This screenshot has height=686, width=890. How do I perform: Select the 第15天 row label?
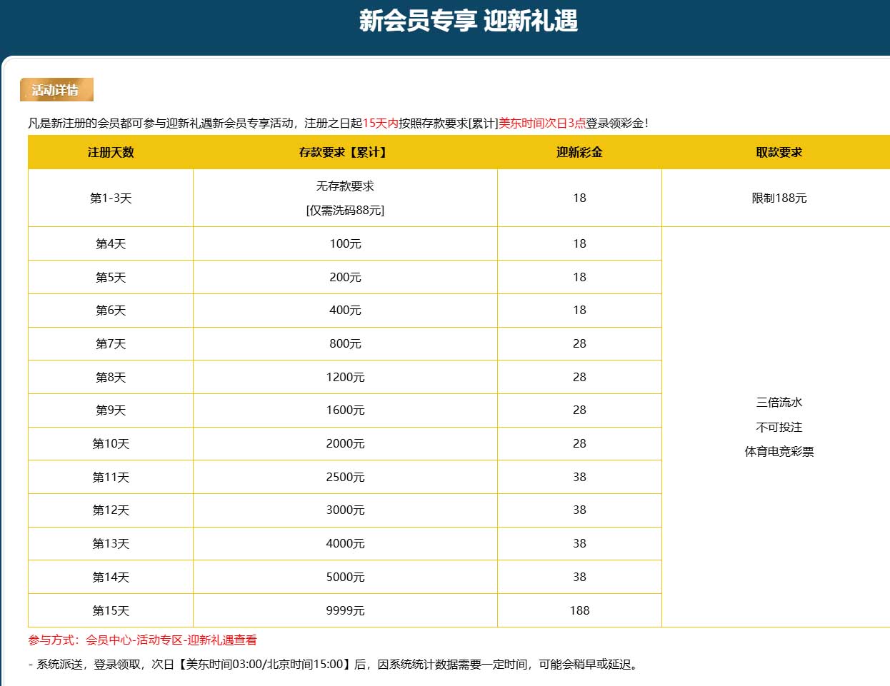click(111, 610)
